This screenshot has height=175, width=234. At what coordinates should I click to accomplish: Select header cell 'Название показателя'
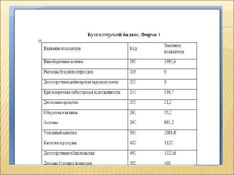(x=62, y=49)
